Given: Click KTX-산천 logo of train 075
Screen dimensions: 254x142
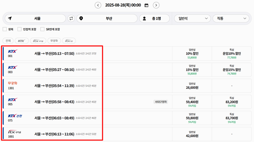Looking at the screenshot, I should (x=15, y=116).
